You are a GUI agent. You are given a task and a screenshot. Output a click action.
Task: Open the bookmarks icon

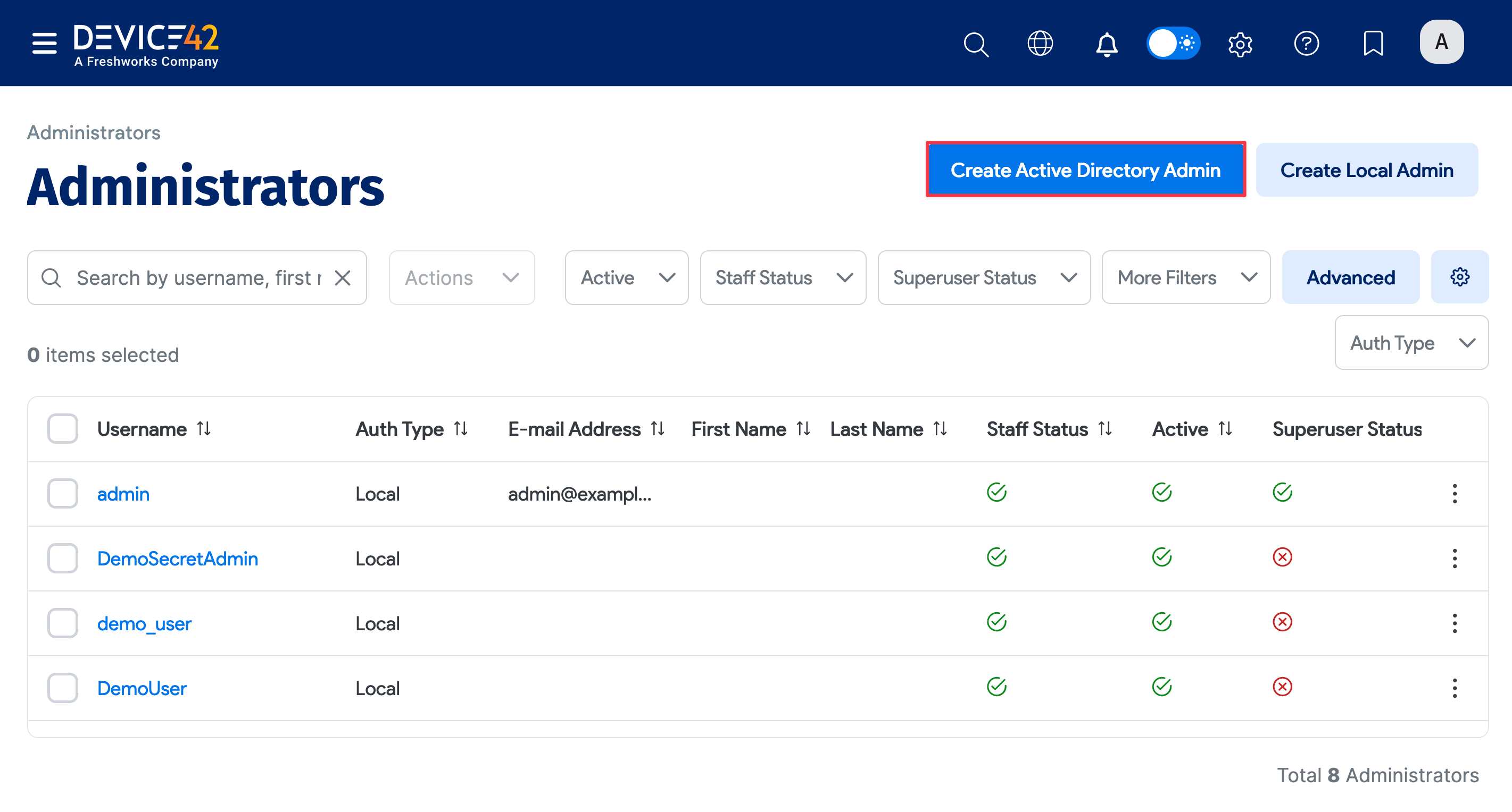coord(1374,44)
